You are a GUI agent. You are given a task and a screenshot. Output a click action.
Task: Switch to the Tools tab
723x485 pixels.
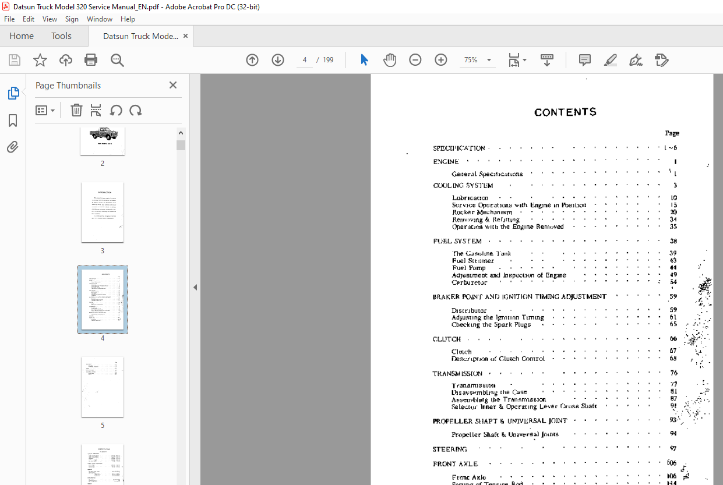tap(61, 36)
